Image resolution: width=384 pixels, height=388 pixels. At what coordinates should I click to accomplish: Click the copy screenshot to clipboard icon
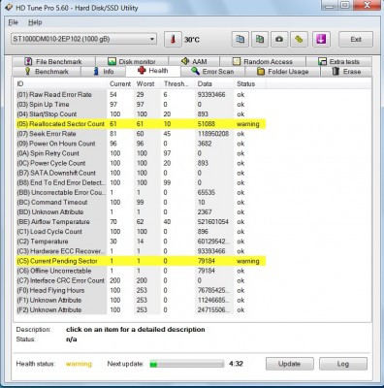point(260,40)
